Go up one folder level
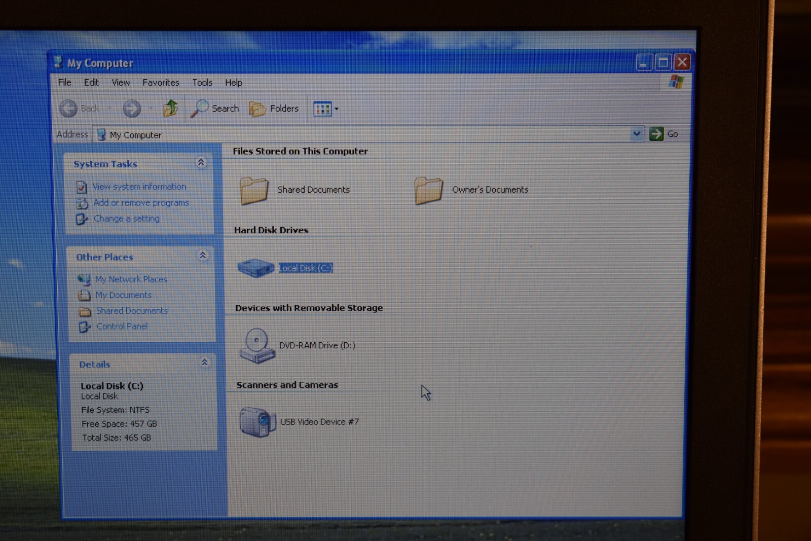Viewport: 811px width, 541px height. [170, 108]
